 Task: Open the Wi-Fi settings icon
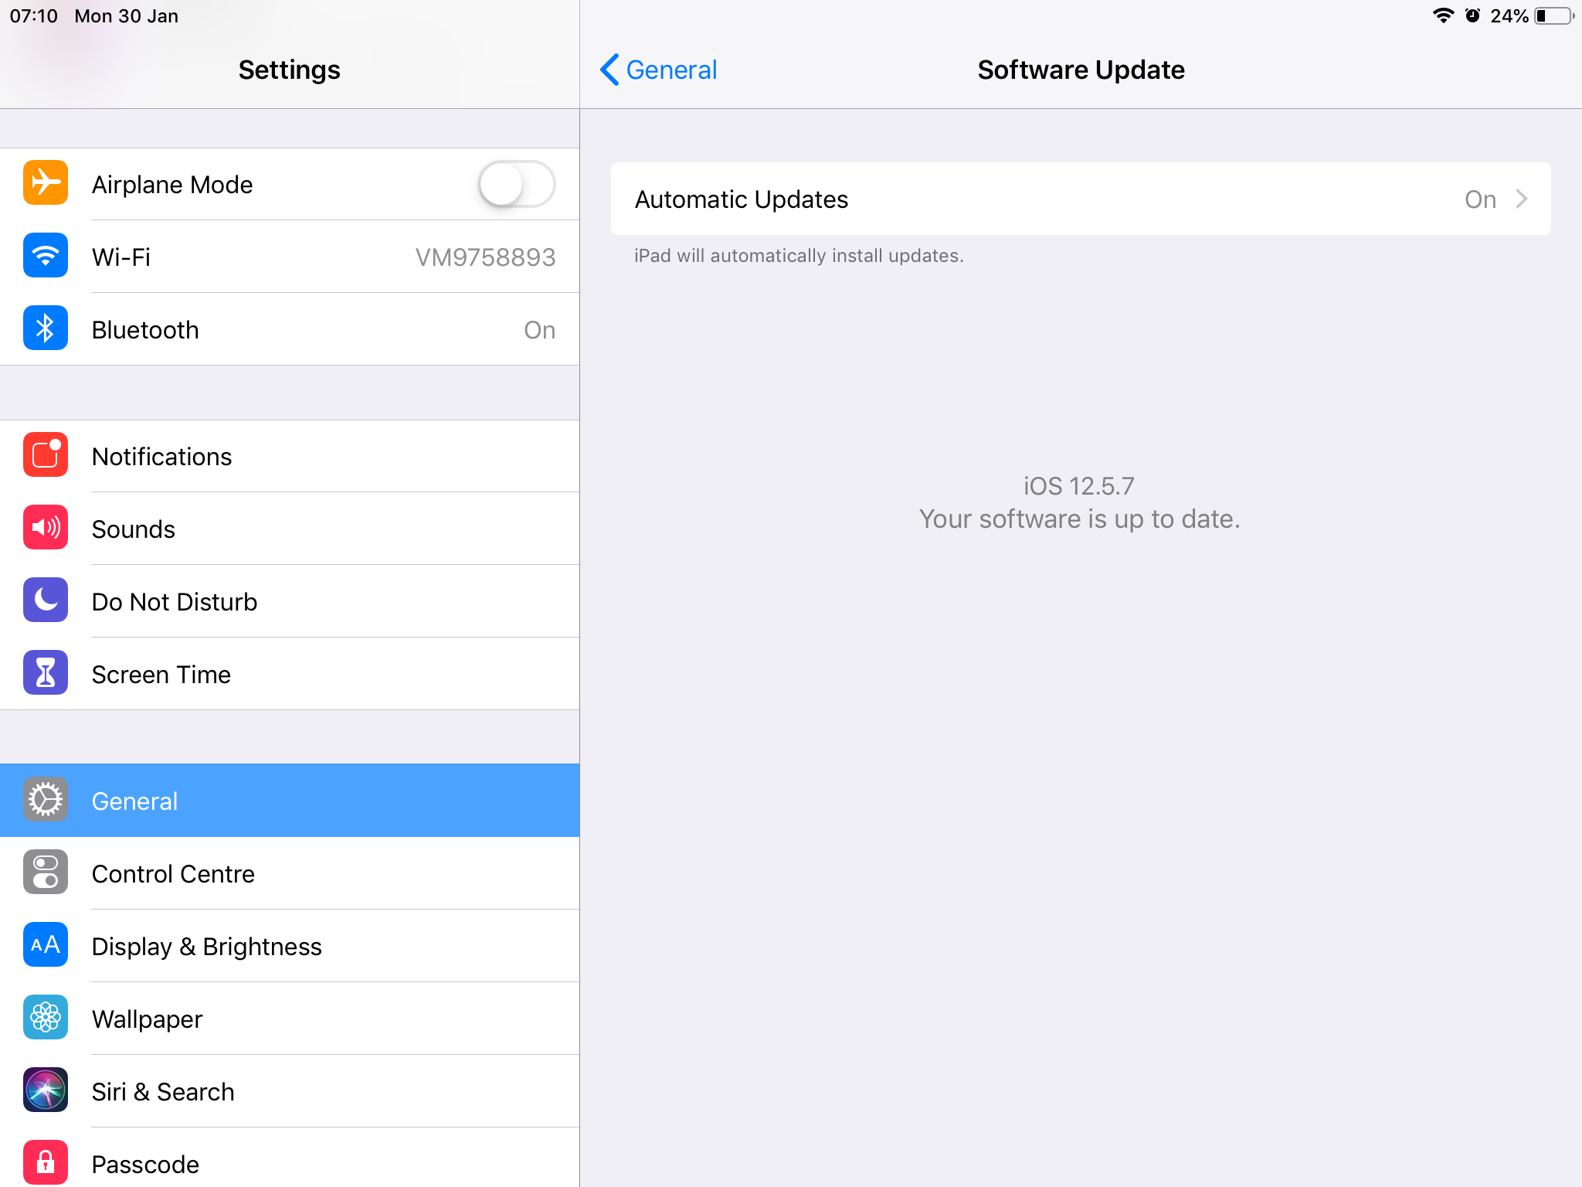[x=46, y=256]
